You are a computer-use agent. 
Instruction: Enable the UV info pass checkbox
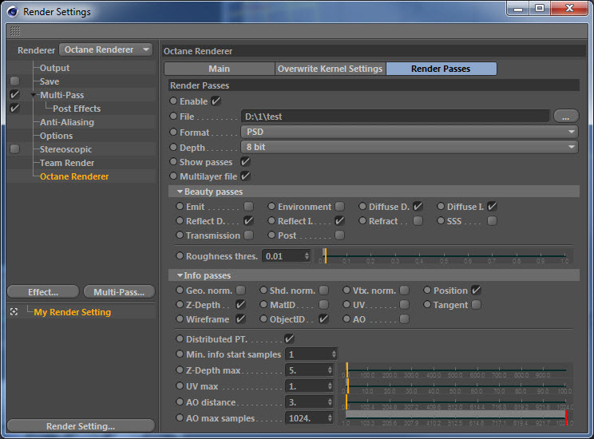tap(404, 305)
